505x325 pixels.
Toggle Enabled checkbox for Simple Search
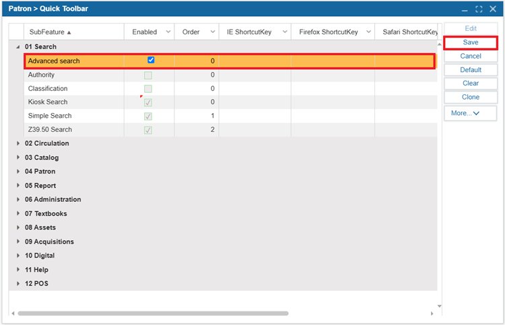pyautogui.click(x=148, y=116)
